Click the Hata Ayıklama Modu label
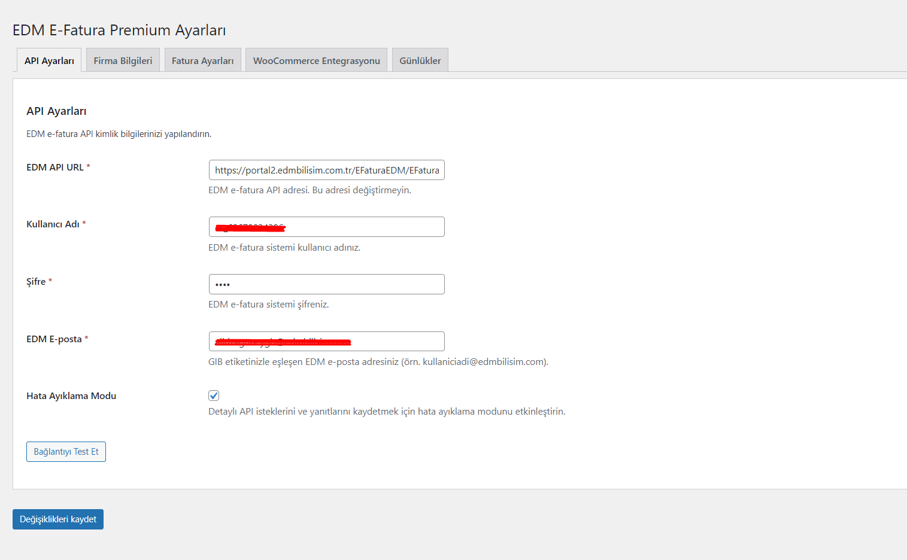This screenshot has width=907, height=560. (71, 396)
